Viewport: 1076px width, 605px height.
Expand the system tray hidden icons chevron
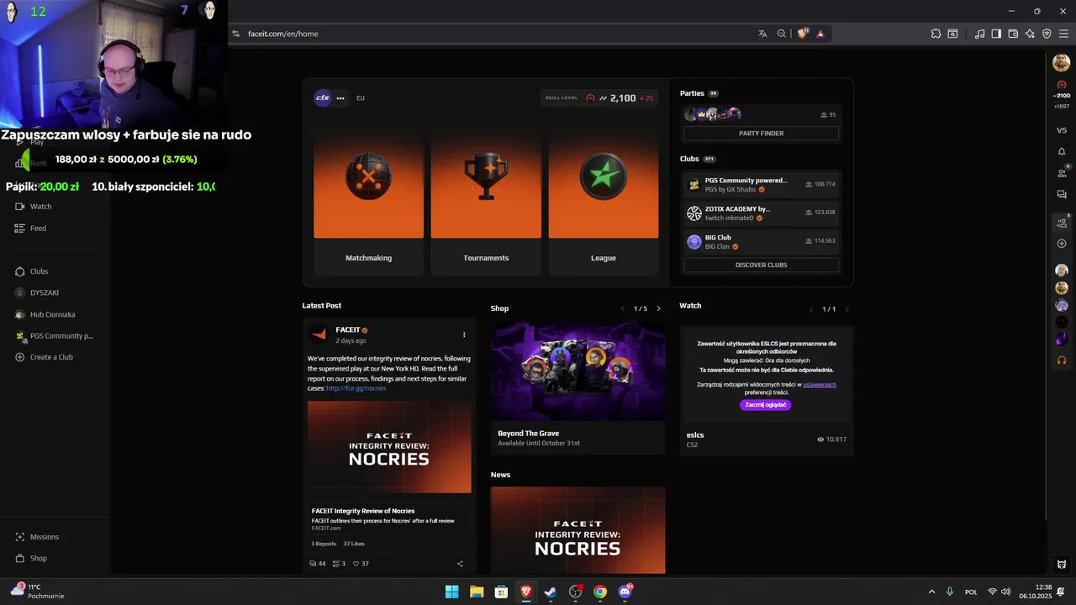tap(931, 592)
